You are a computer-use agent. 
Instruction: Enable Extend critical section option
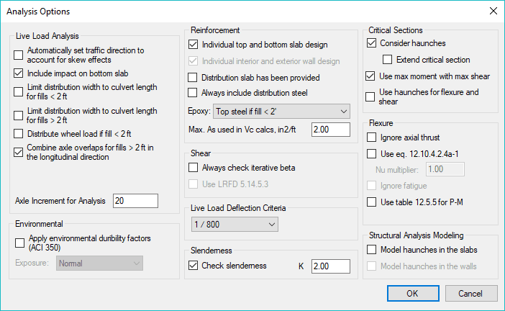(387, 60)
